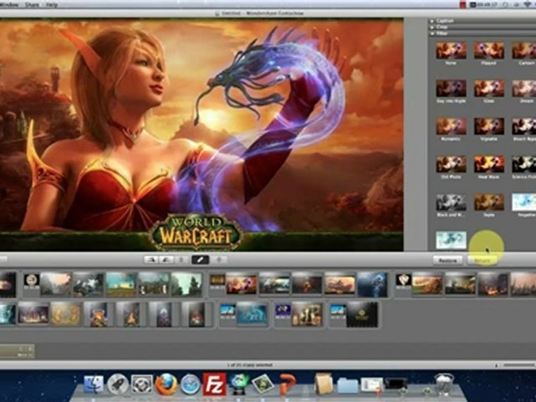The image size is (536, 402).
Task: Apply the Negative filter
Action: point(524,202)
